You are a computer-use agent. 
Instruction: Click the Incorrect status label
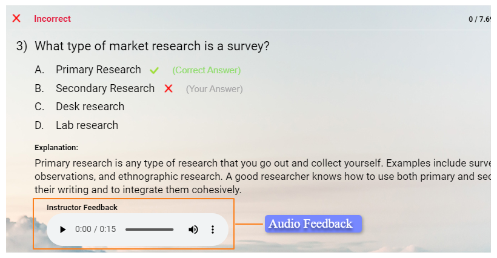coord(52,19)
